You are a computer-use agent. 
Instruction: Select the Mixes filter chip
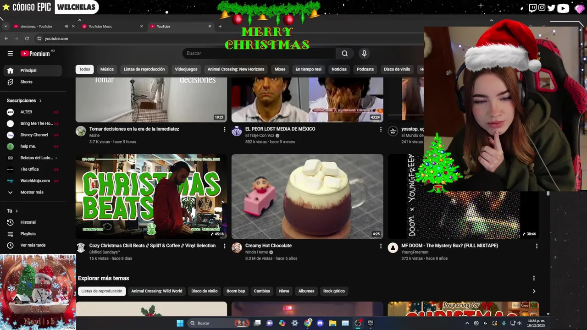click(280, 69)
